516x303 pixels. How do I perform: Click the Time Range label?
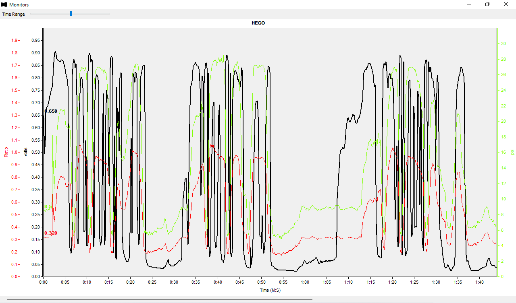[13, 14]
